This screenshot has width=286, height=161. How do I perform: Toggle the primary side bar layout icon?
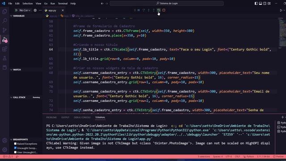point(256,4)
